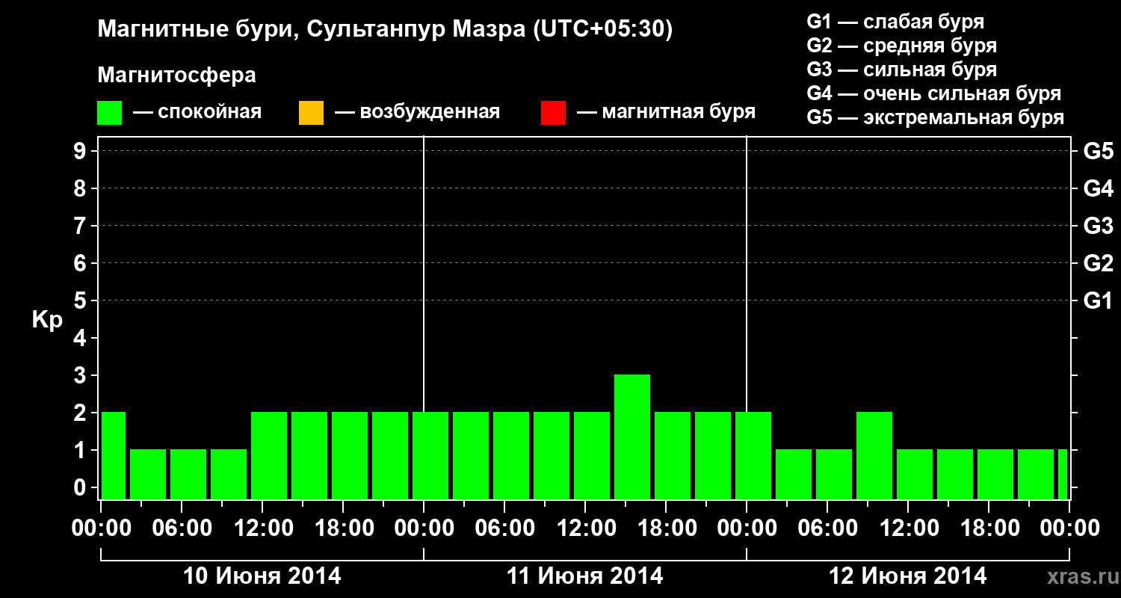Click the 'G4' label on the right axis

1098,188
